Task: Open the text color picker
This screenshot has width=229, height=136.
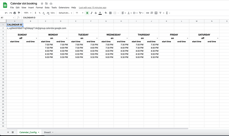Action: [100, 13]
